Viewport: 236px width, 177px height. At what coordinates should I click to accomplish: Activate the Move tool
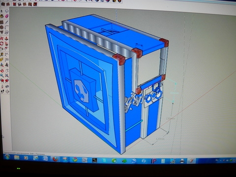(2, 38)
